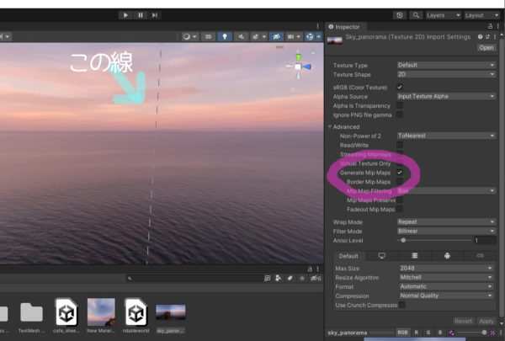
Task: Toggle scene lighting with the lightbulb icon
Action: click(x=225, y=37)
